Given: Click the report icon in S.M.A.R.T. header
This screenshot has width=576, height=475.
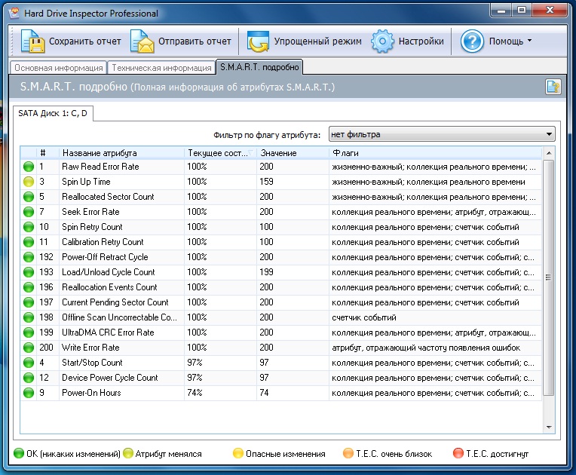Looking at the screenshot, I should [553, 87].
